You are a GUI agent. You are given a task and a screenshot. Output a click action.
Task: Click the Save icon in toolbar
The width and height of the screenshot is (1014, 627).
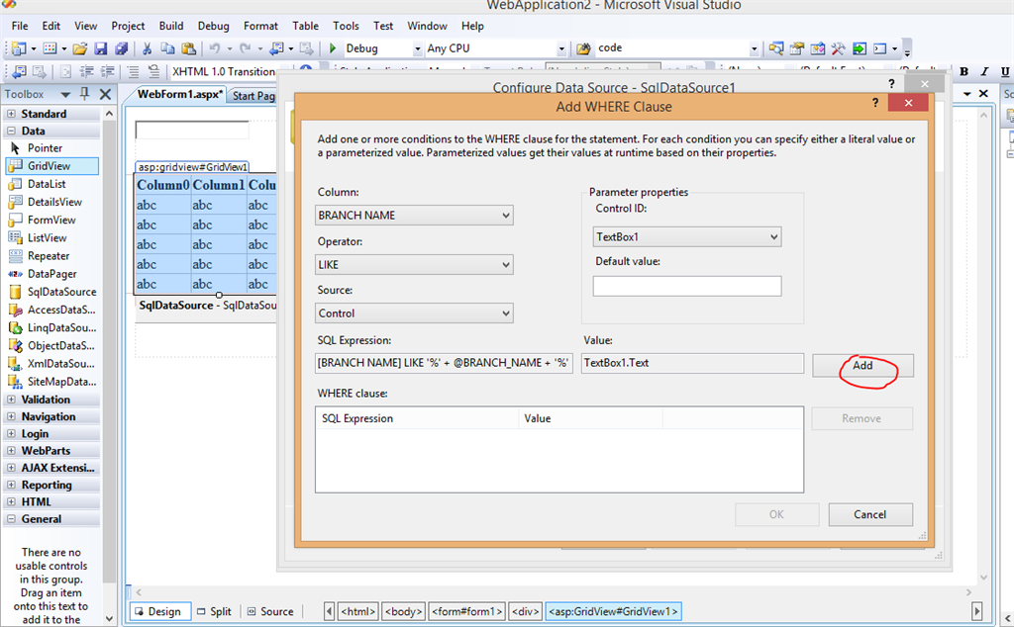[x=100, y=48]
